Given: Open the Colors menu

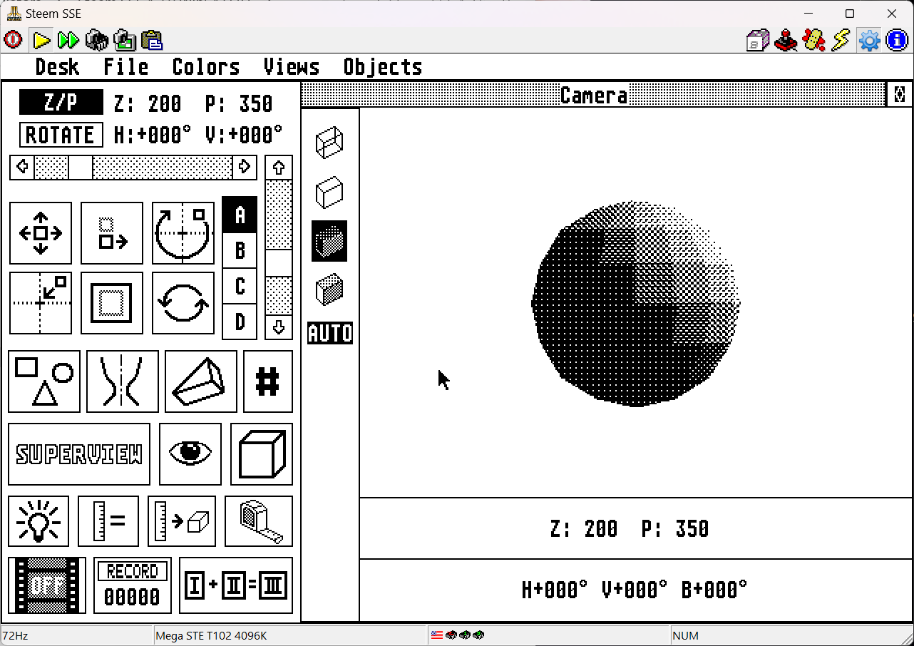Looking at the screenshot, I should [x=205, y=67].
